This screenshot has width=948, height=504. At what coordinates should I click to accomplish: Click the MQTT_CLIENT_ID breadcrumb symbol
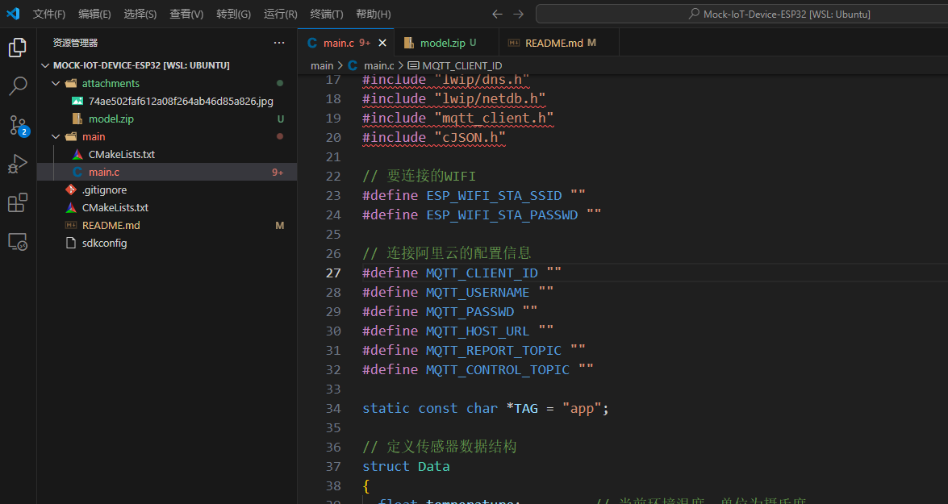(461, 65)
